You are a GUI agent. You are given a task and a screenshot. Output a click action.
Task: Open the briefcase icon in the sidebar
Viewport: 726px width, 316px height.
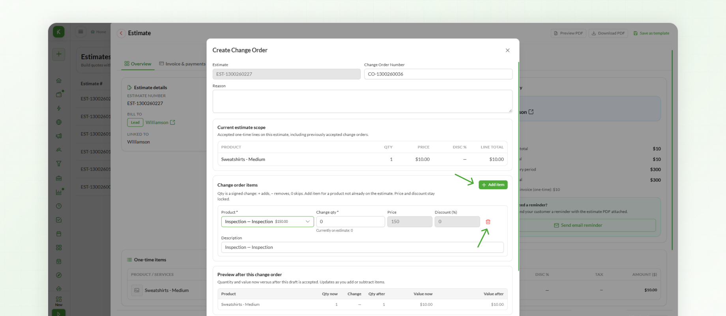[x=59, y=178]
